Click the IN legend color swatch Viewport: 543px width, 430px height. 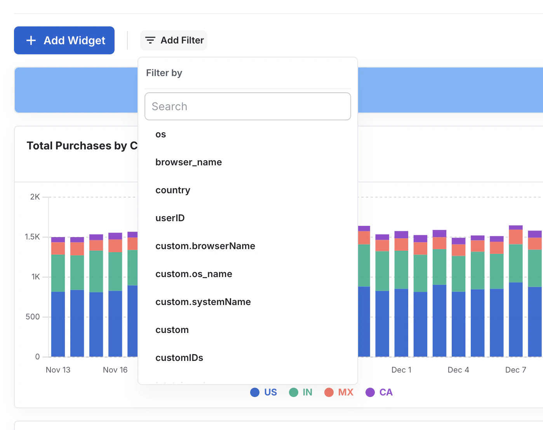pos(294,392)
